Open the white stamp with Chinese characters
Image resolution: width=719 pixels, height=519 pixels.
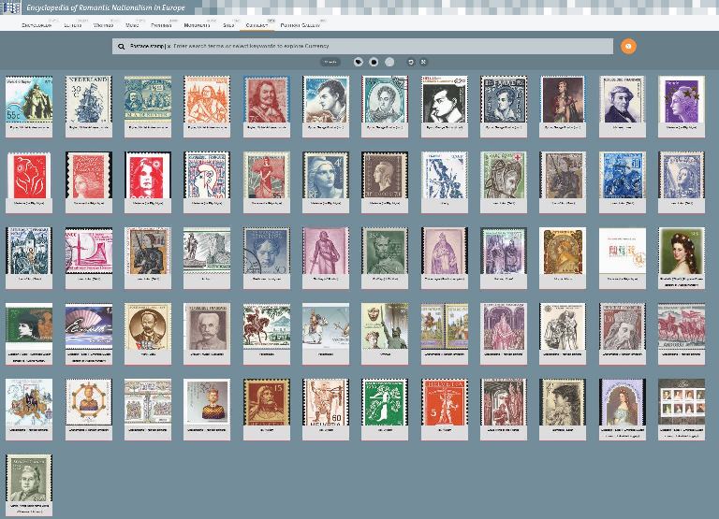pyautogui.click(x=623, y=251)
